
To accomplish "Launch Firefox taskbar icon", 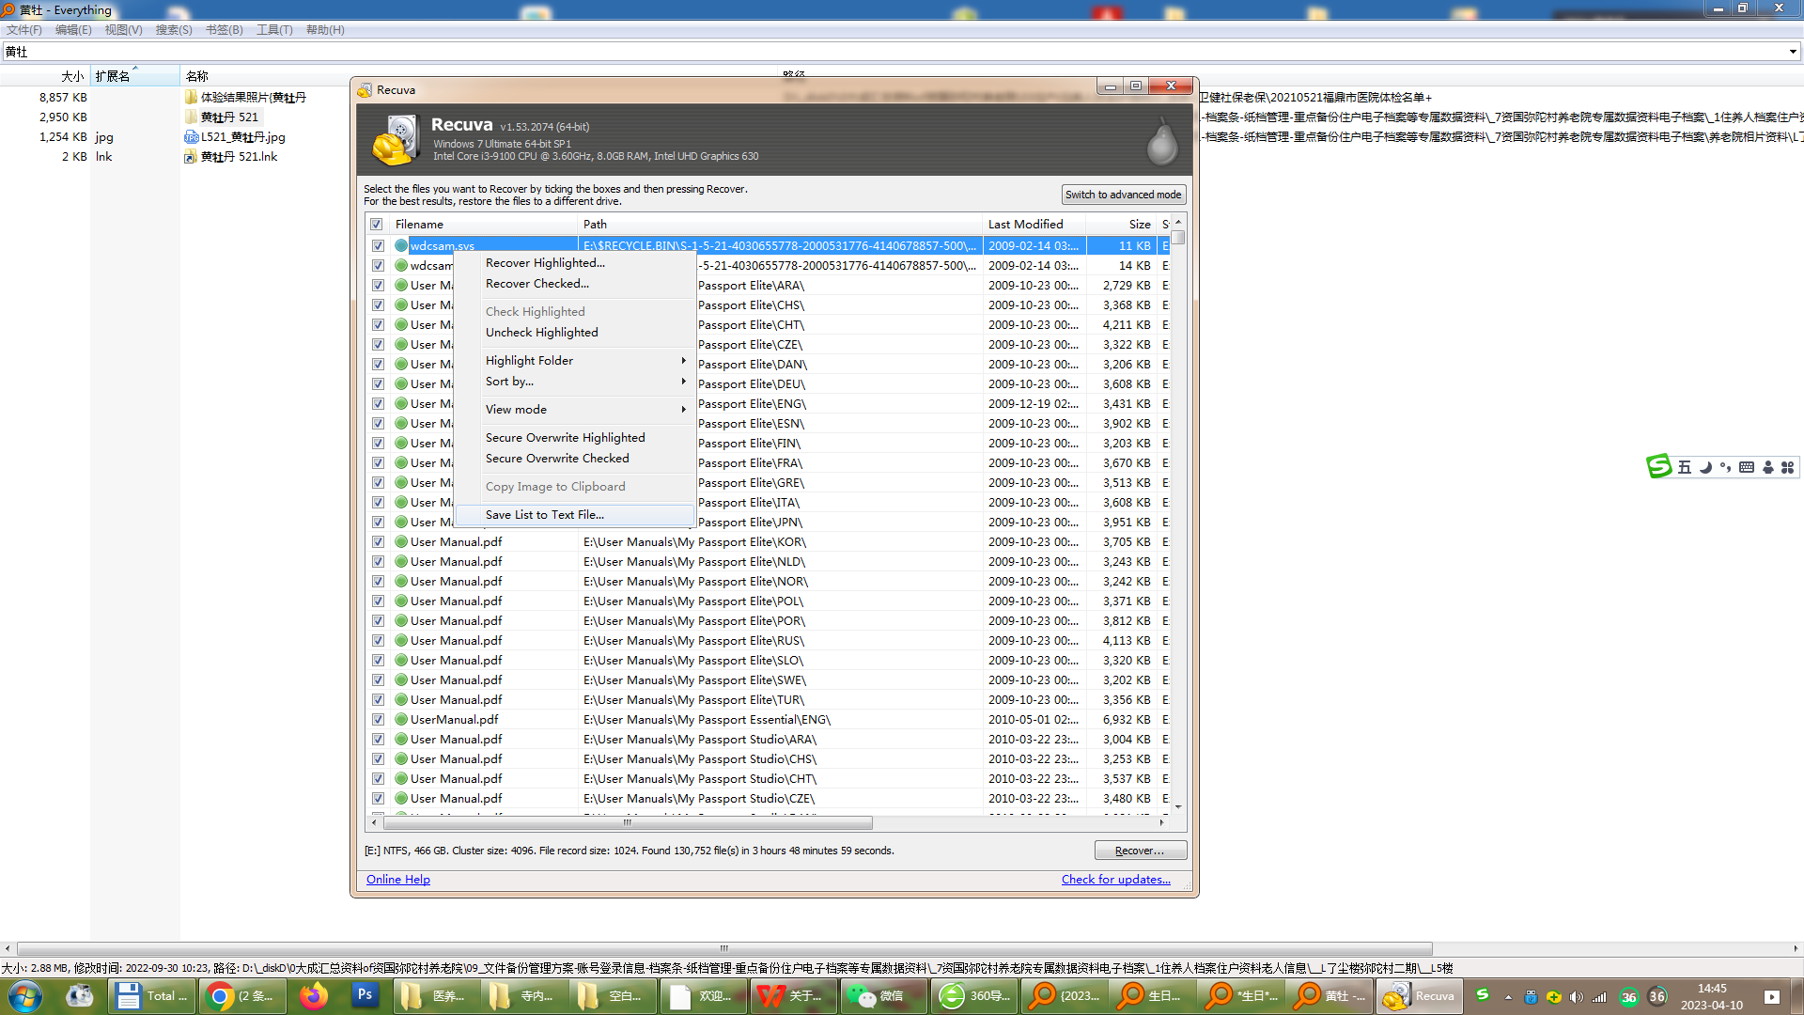I will [x=314, y=996].
